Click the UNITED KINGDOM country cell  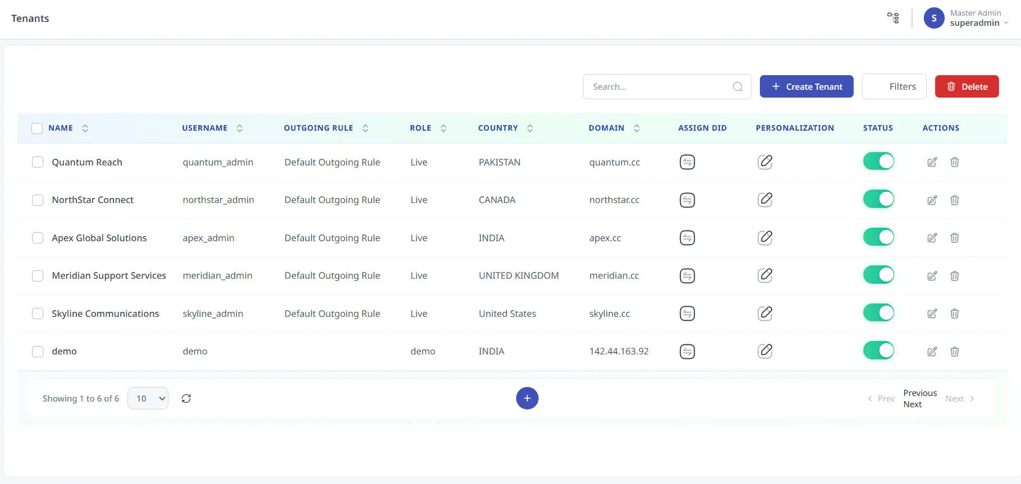[x=519, y=276]
